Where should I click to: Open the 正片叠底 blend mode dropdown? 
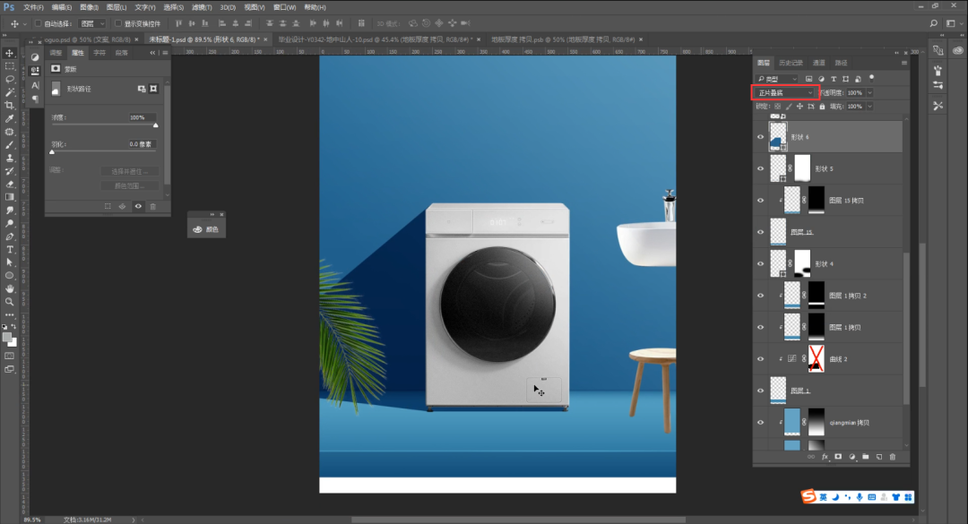[784, 92]
